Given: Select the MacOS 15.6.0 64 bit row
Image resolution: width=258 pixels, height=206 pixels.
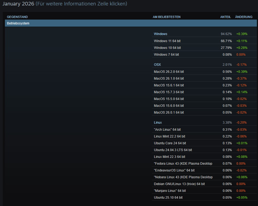Looking at the screenshot, I should [x=204, y=106].
